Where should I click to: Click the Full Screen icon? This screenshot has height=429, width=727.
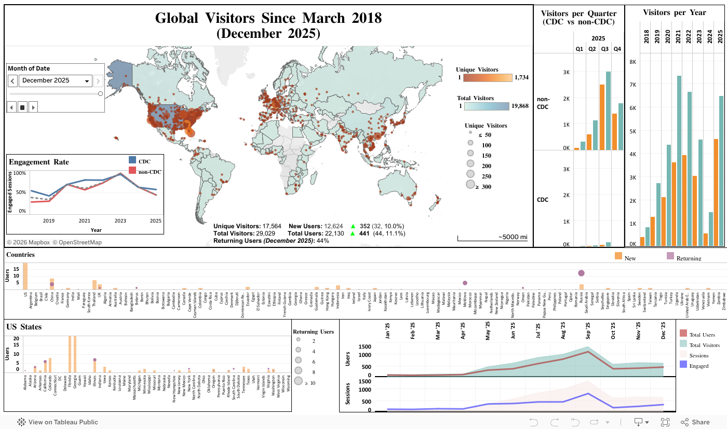click(665, 422)
